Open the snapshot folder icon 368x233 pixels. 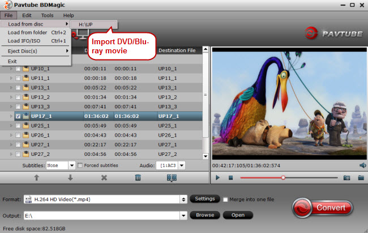point(361,177)
